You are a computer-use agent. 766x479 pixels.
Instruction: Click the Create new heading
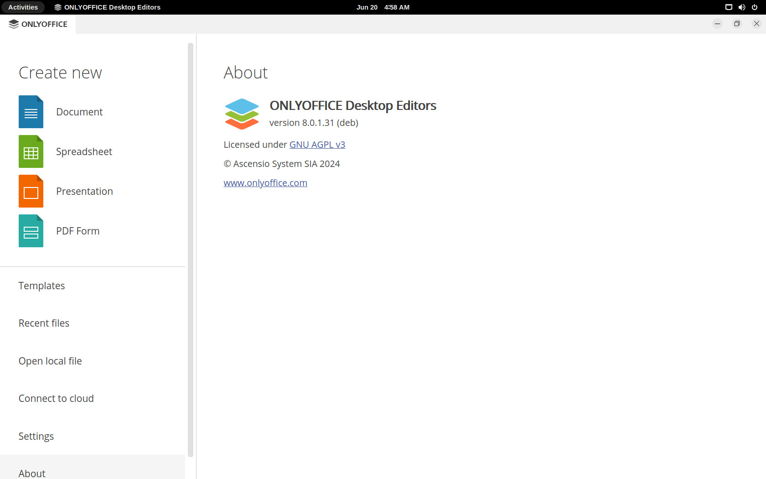(x=60, y=73)
